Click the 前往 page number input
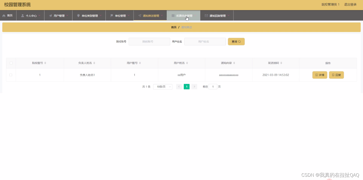363x180 pixels. (213, 87)
